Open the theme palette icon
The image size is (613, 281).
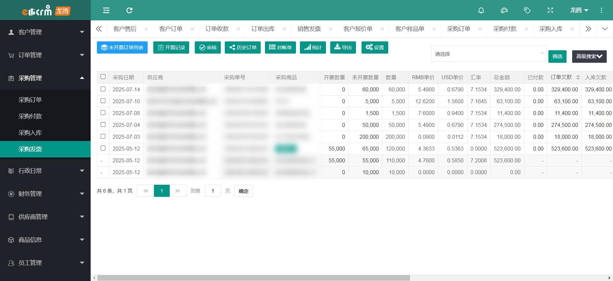504,11
